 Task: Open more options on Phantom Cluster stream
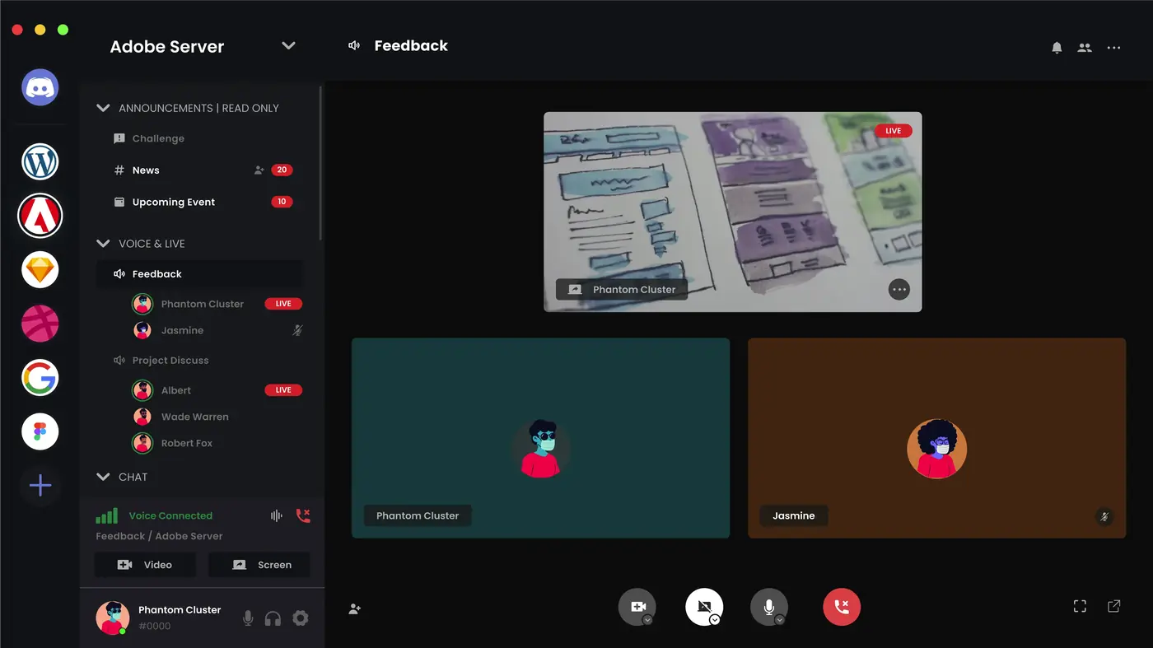(899, 289)
